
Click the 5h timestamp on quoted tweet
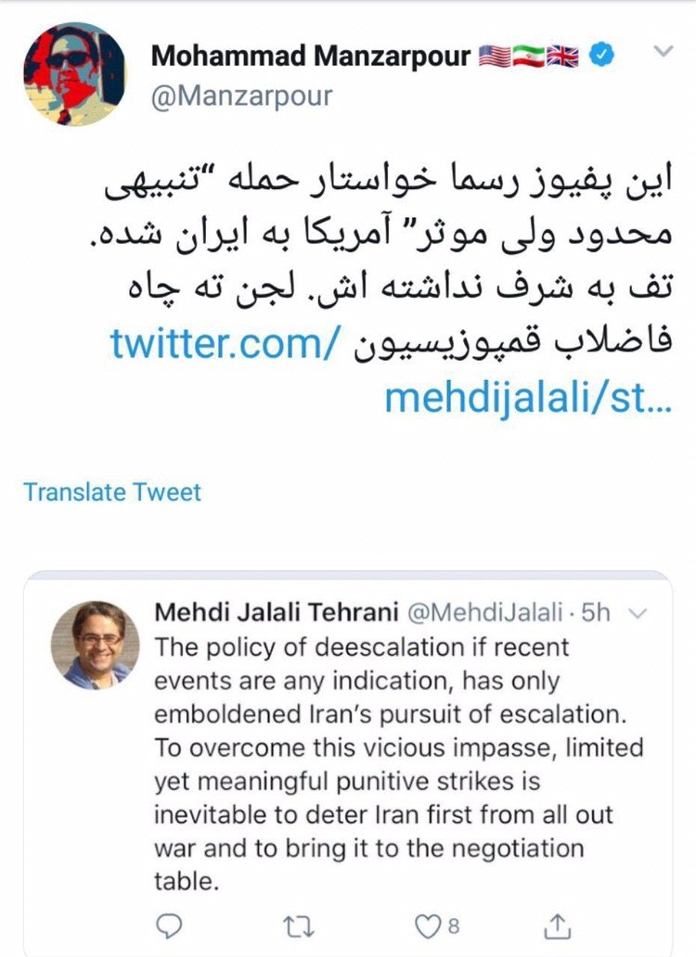pyautogui.click(x=601, y=612)
